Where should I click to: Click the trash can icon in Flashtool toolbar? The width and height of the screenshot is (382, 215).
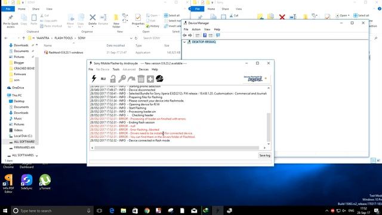pos(141,79)
